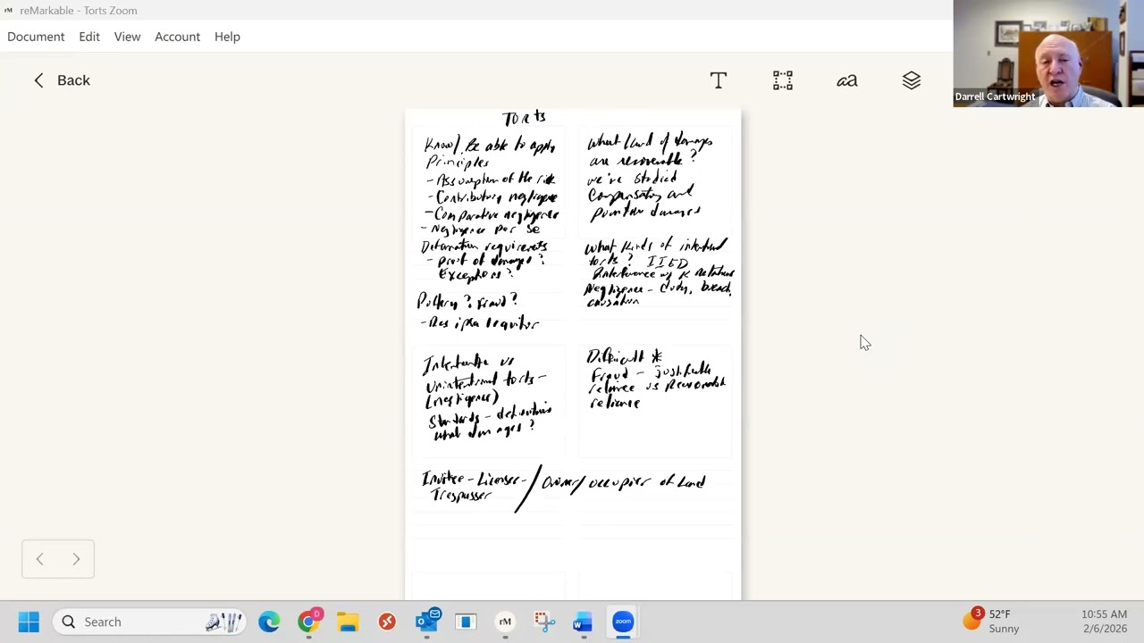
Task: Click the taskbar Search box
Action: (148, 622)
